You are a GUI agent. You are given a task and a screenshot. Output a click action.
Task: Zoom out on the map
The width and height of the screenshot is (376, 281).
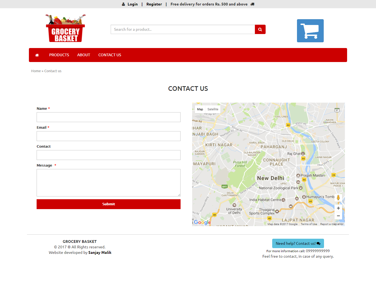point(338,216)
